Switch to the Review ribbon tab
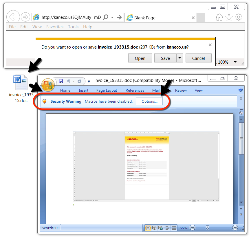The width and height of the screenshot is (251, 238). coord(181,90)
